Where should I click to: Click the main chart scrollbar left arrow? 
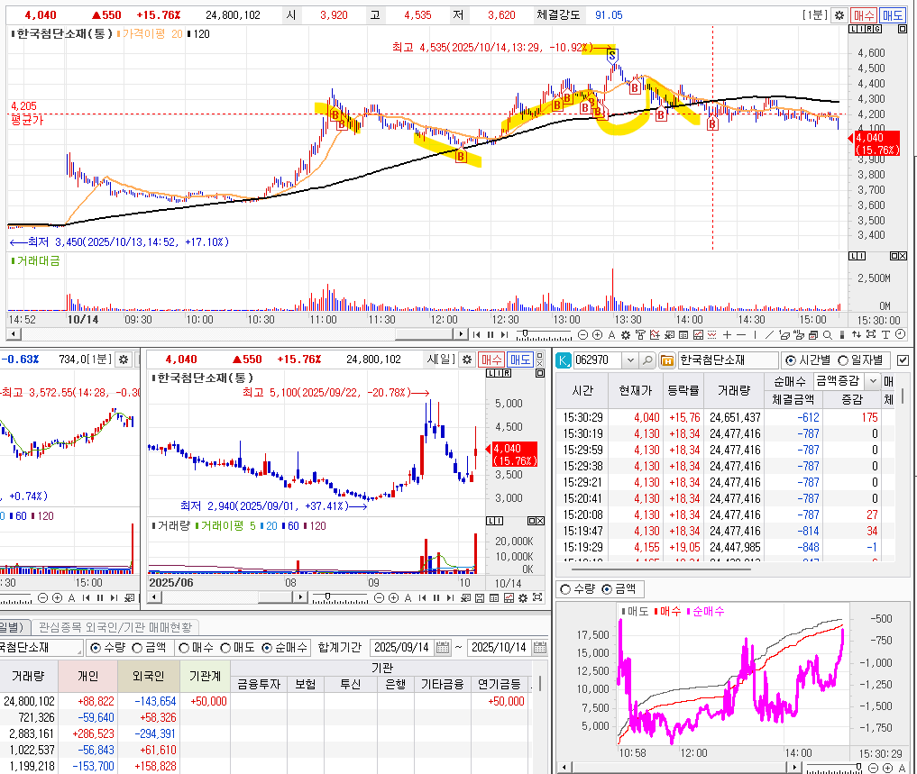point(13,334)
